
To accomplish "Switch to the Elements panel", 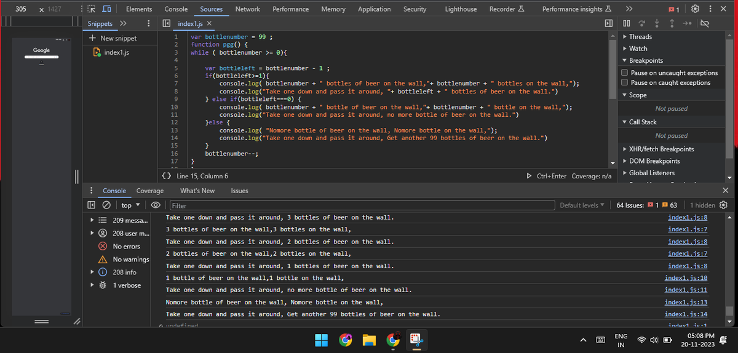I will coord(139,9).
